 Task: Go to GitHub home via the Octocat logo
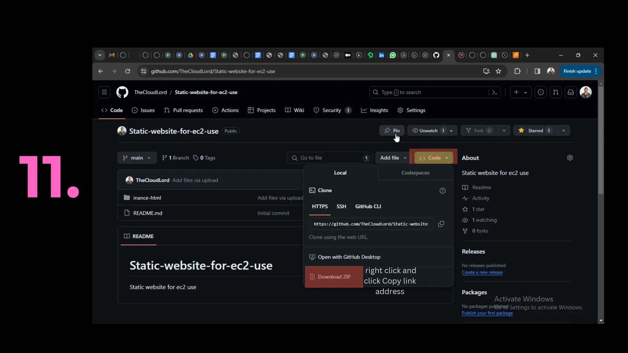pos(122,92)
